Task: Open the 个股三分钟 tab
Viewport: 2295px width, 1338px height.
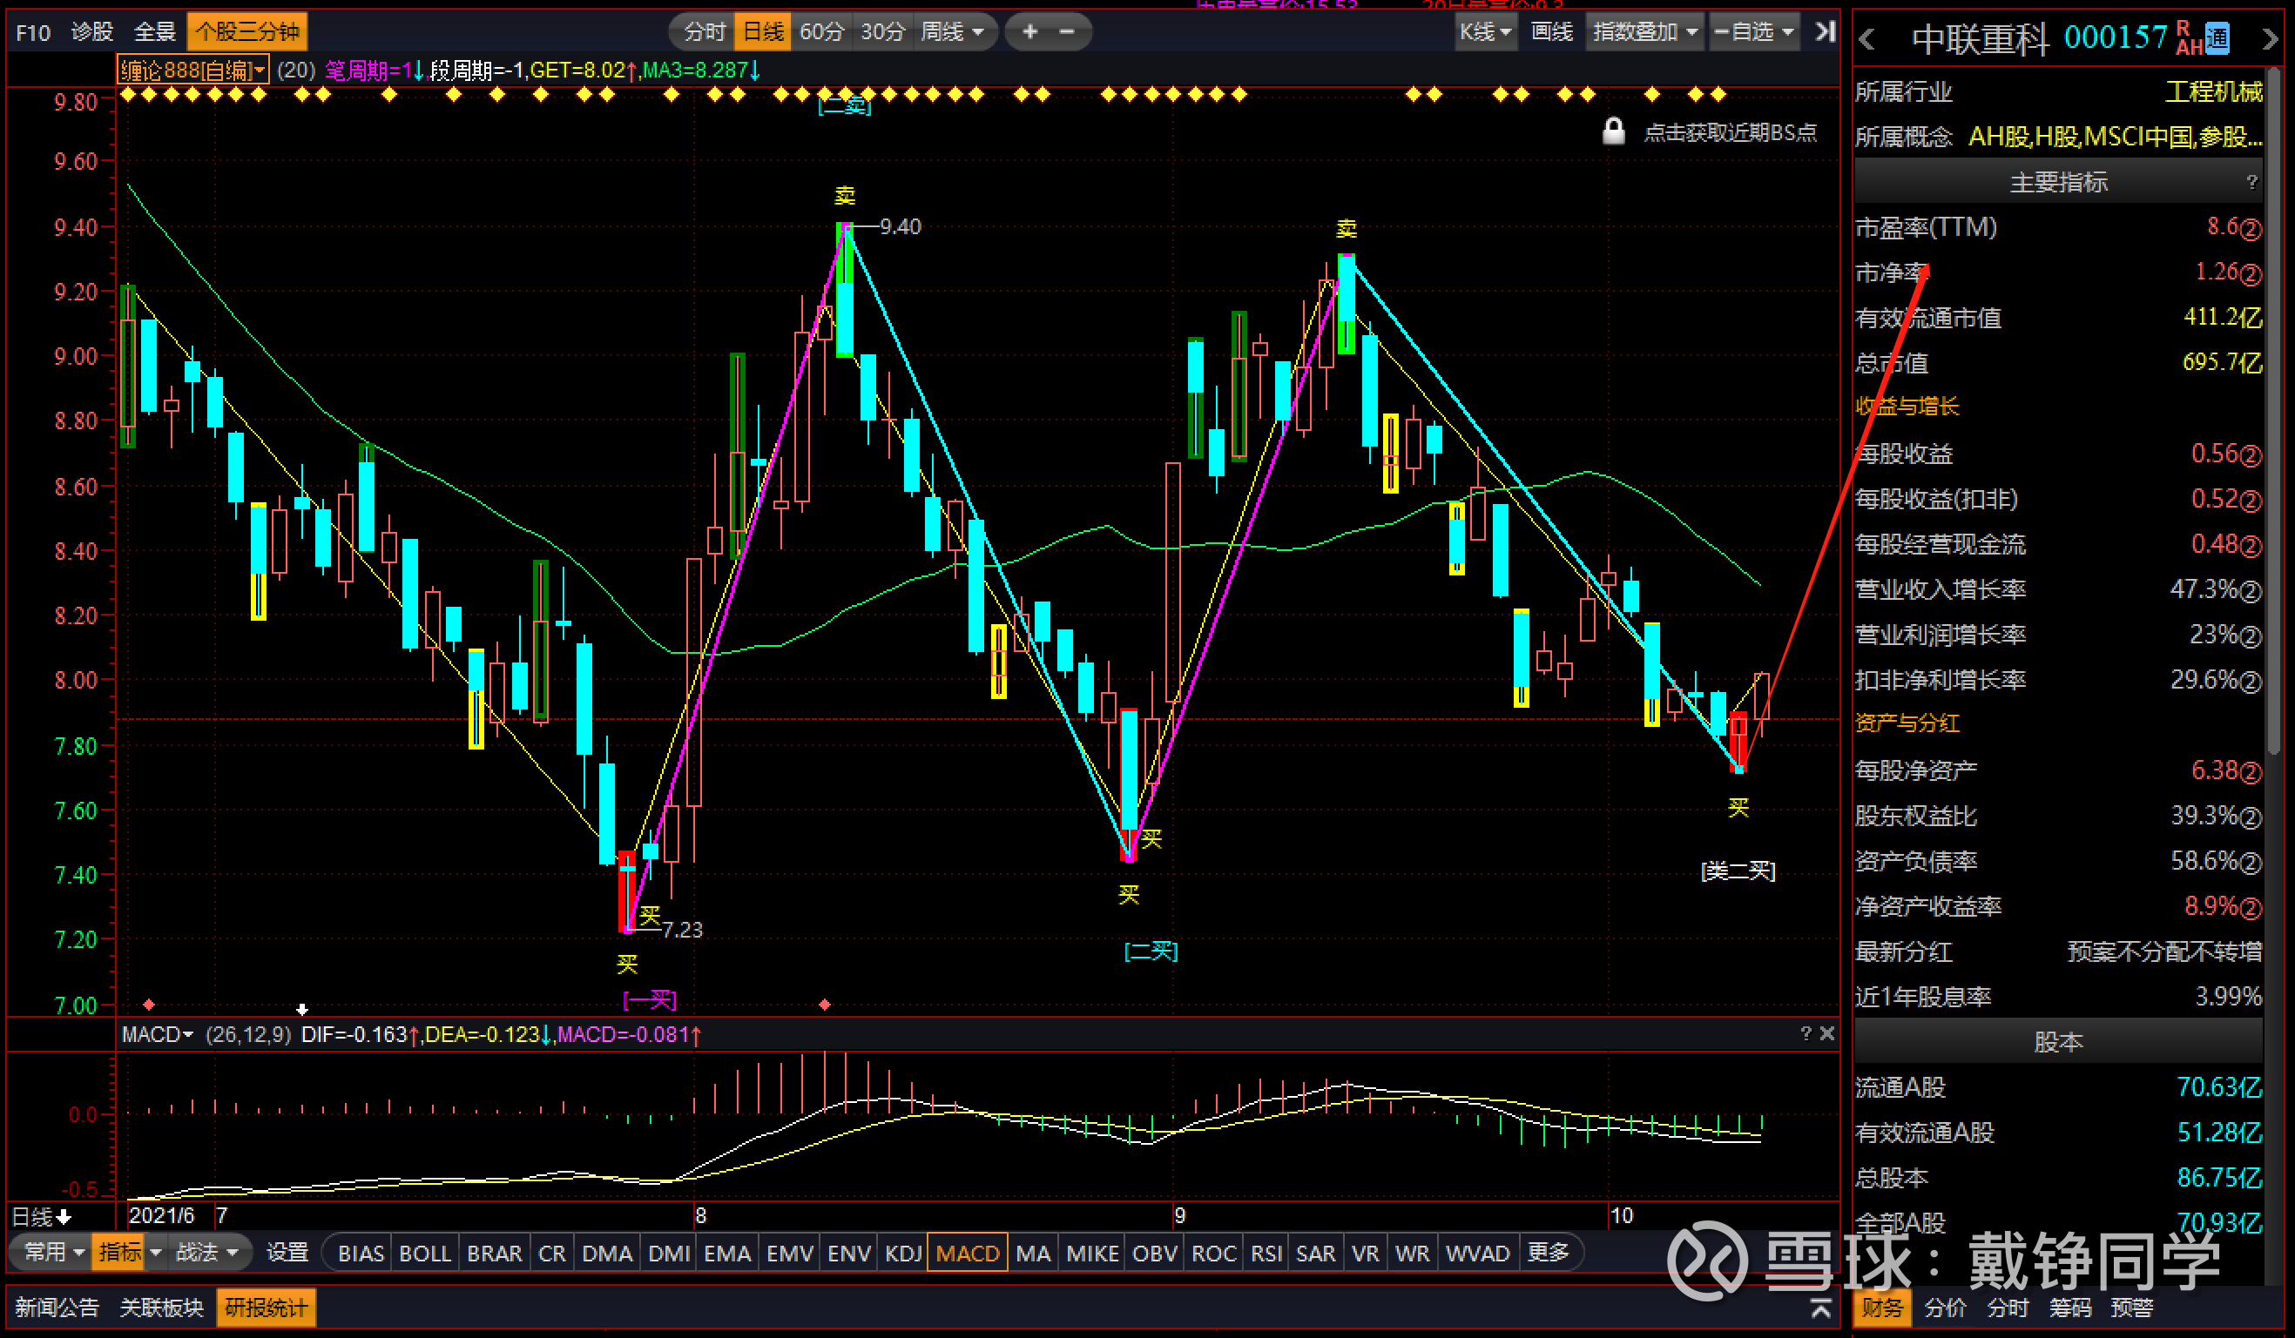Action: (246, 32)
